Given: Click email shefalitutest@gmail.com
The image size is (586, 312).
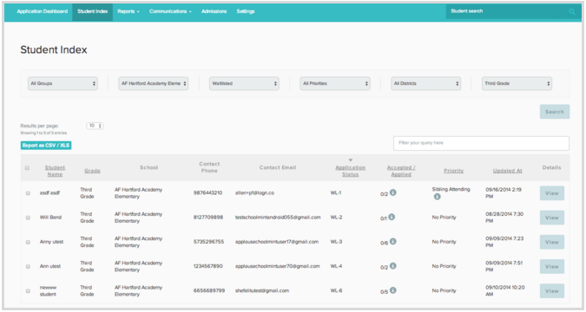Looking at the screenshot, I should pyautogui.click(x=262, y=290).
